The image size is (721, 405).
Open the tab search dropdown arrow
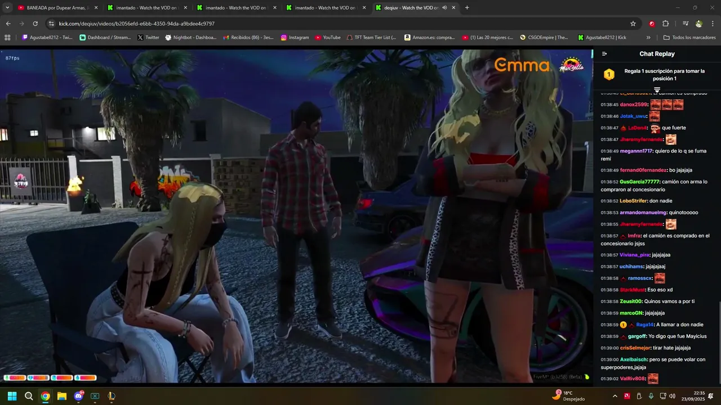point(7,8)
